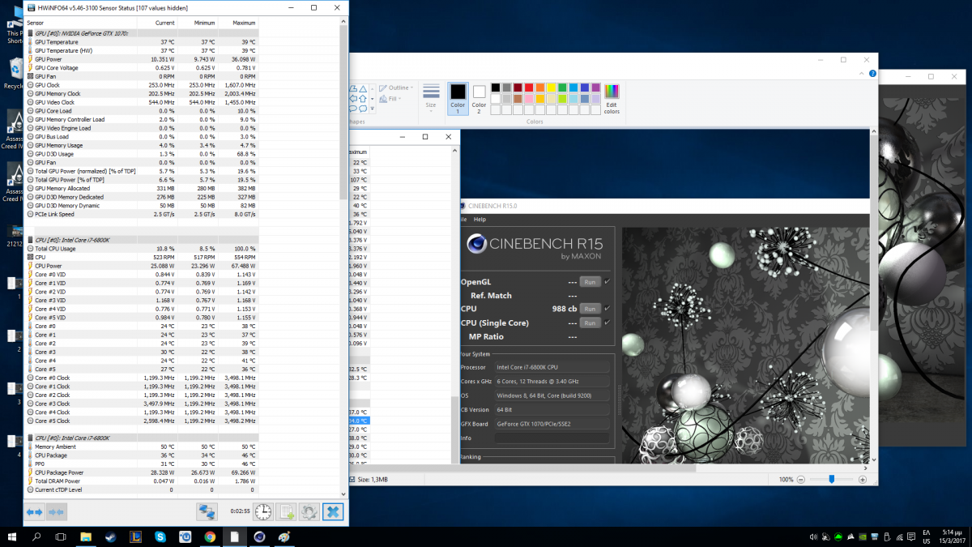
Task: Toggle the CPU test checkmark in Cinebench
Action: (x=607, y=308)
